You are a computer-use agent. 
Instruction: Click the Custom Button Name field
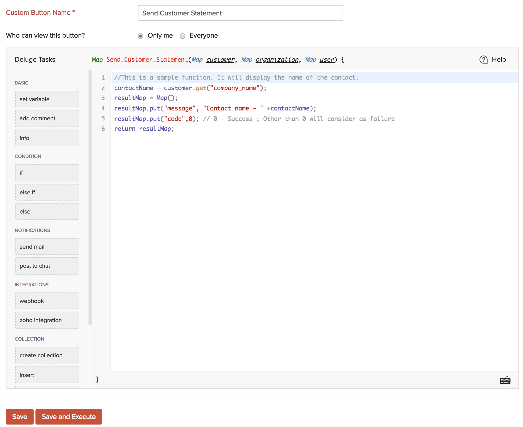click(240, 13)
